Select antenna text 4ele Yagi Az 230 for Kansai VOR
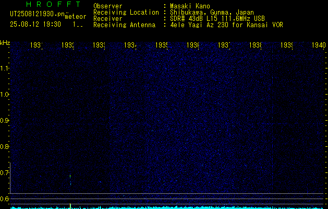This screenshot has width=328, height=209. coord(226,25)
